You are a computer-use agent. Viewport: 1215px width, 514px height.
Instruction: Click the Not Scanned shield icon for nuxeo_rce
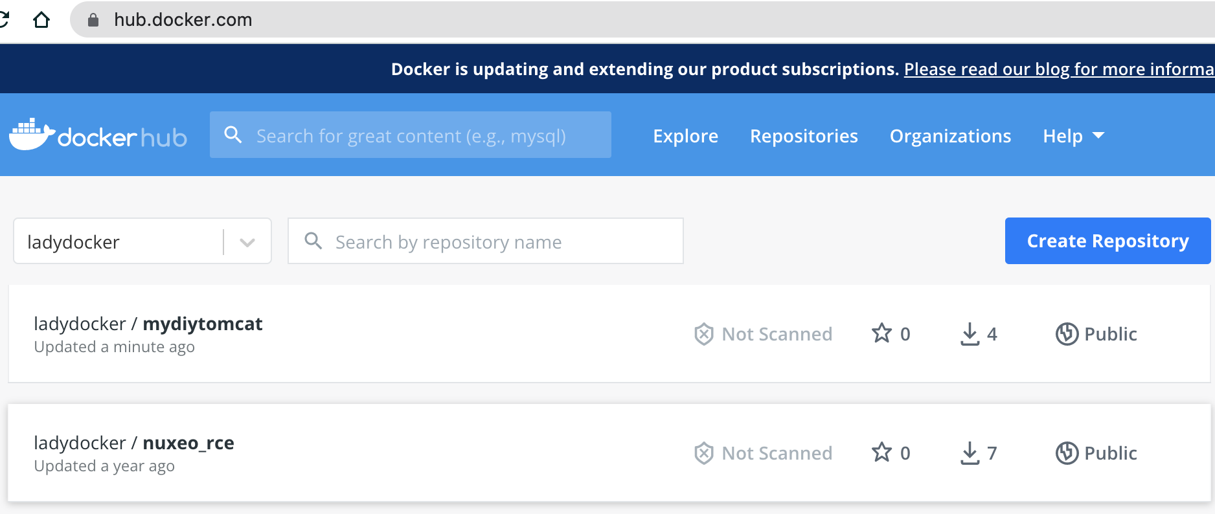704,453
